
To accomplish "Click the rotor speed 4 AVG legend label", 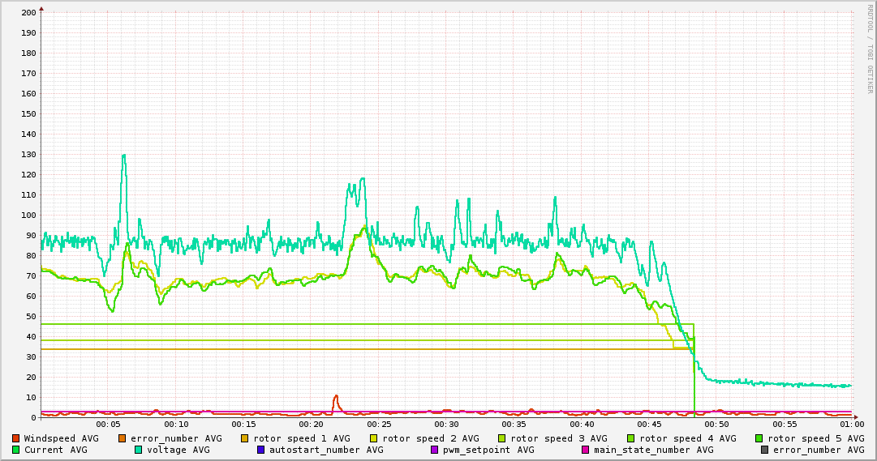I will (688, 438).
